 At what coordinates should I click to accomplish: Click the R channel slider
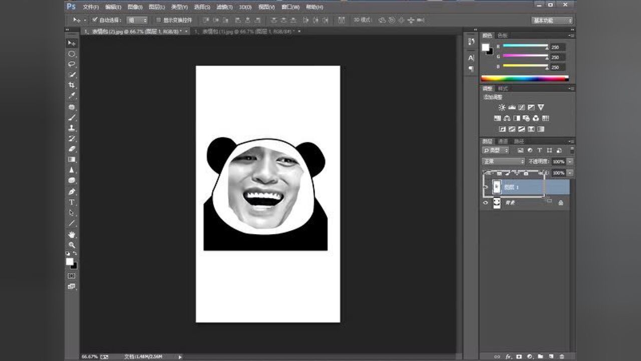pos(525,46)
